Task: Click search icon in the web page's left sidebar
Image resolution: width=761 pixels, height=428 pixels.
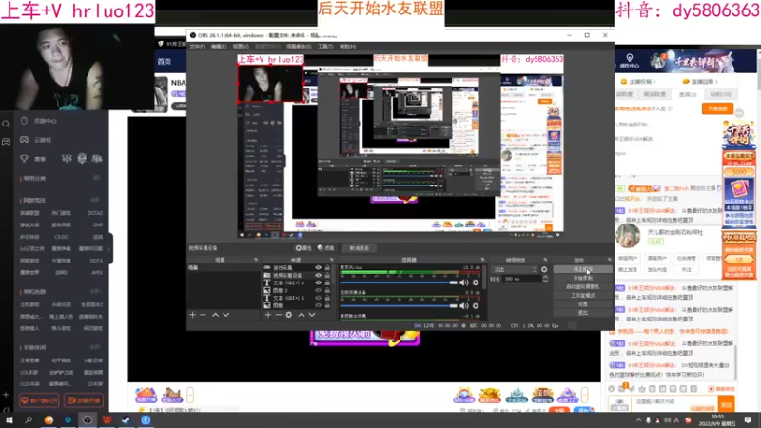Action: [x=6, y=125]
